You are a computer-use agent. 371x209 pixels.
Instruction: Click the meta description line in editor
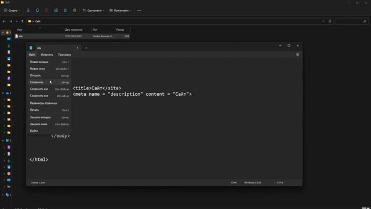(132, 94)
